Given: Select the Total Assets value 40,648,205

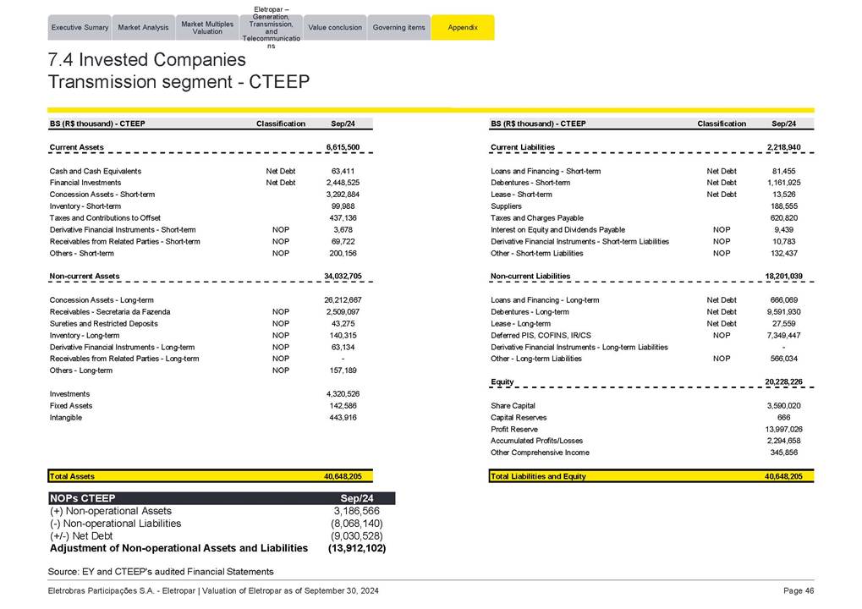Looking at the screenshot, I should 343,476.
